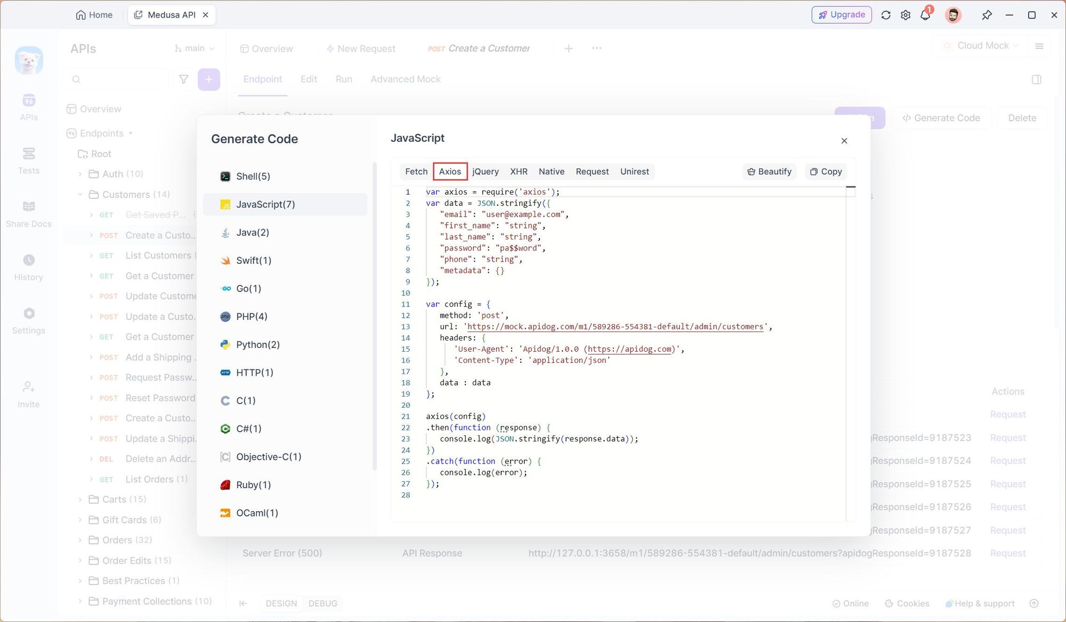Close the Generate Code dialog
The image size is (1066, 622).
click(844, 141)
